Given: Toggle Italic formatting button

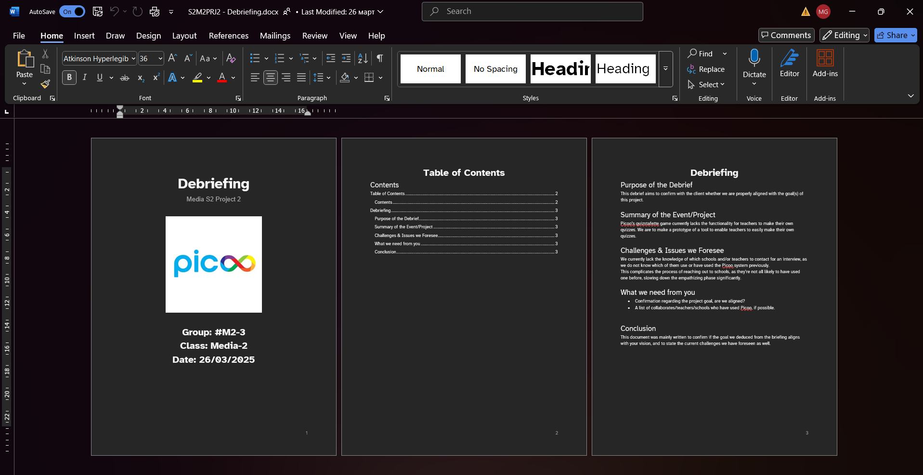Looking at the screenshot, I should pyautogui.click(x=85, y=78).
